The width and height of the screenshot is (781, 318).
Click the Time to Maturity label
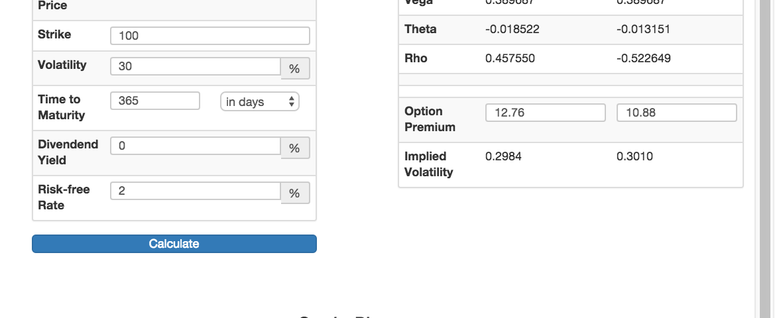(x=61, y=107)
